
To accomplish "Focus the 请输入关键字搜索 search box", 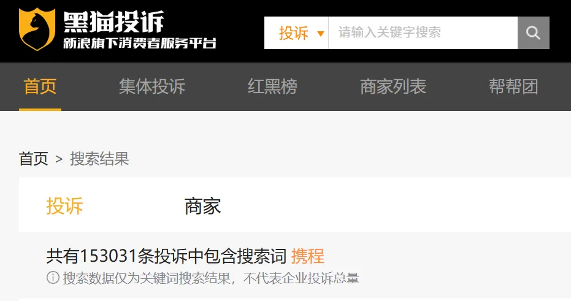I will [x=423, y=32].
